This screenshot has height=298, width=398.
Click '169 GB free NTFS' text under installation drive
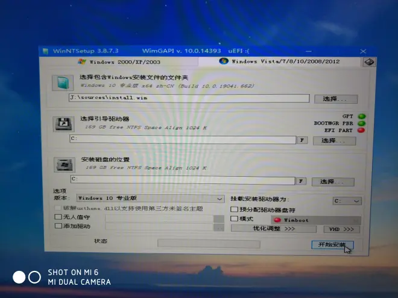[146, 168]
